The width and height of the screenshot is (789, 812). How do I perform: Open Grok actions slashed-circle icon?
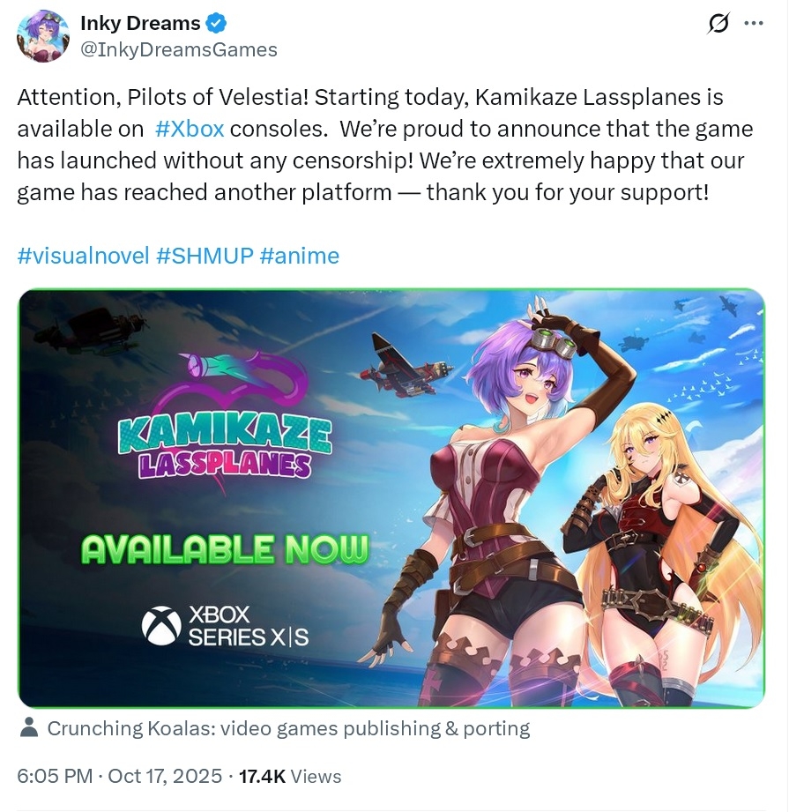[718, 23]
